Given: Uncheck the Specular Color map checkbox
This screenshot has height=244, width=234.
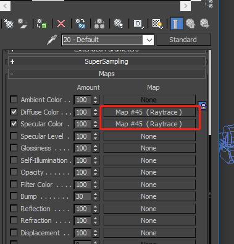Looking at the screenshot, I should [14, 124].
